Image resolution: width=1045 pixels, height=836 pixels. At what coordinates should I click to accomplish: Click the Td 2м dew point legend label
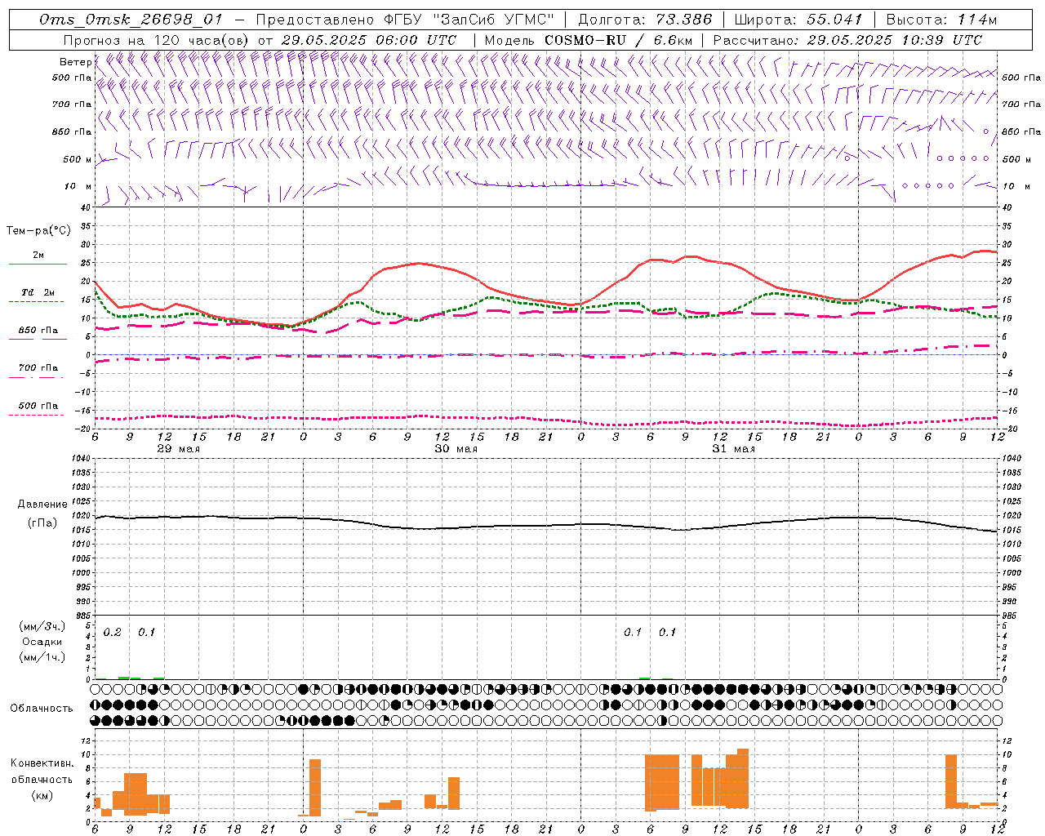click(x=38, y=292)
